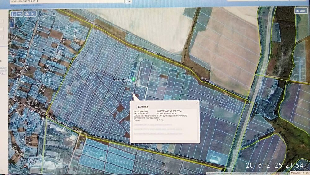Click the Фруктовий світ map marker

(x=41, y=159)
